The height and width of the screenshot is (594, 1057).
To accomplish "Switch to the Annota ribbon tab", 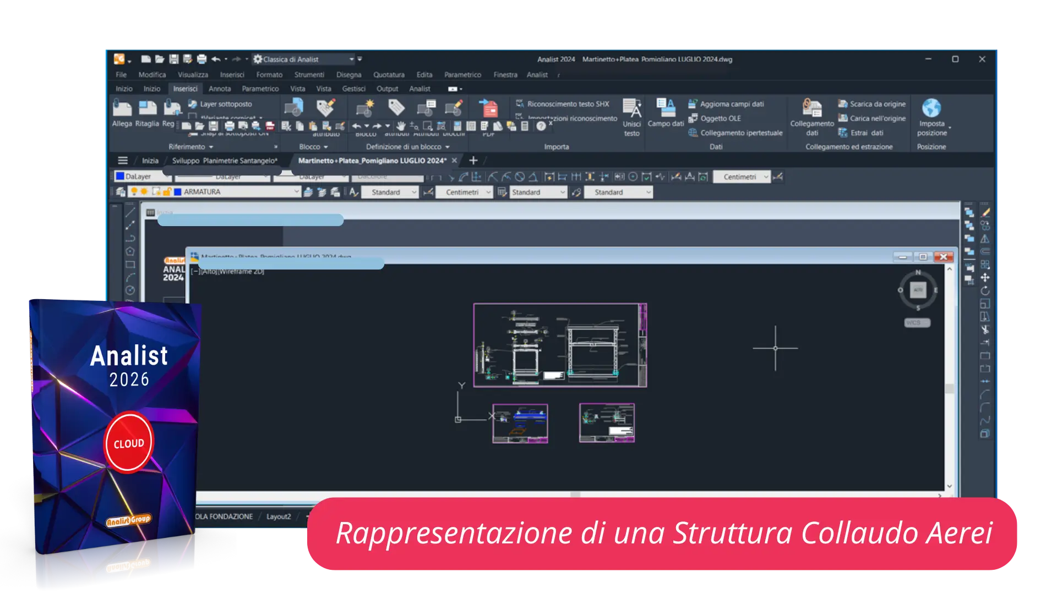I will [219, 89].
